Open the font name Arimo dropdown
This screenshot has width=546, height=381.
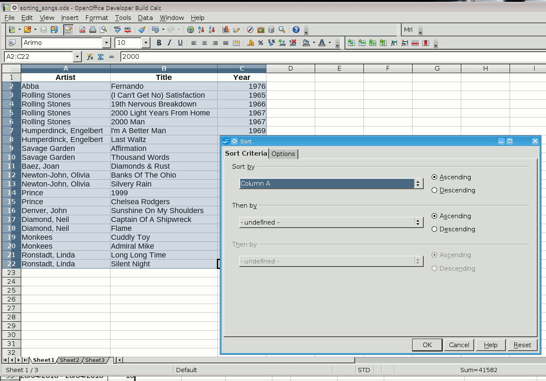point(106,43)
